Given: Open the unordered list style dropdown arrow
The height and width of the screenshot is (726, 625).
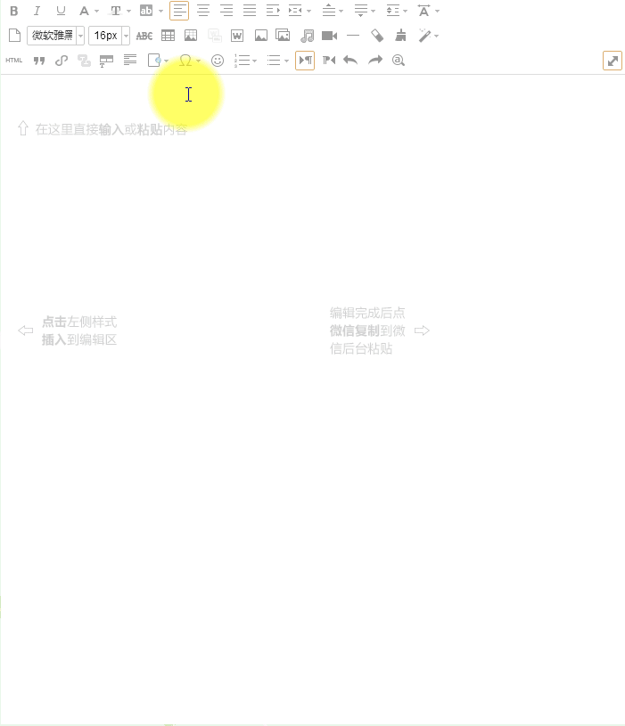Looking at the screenshot, I should point(287,61).
